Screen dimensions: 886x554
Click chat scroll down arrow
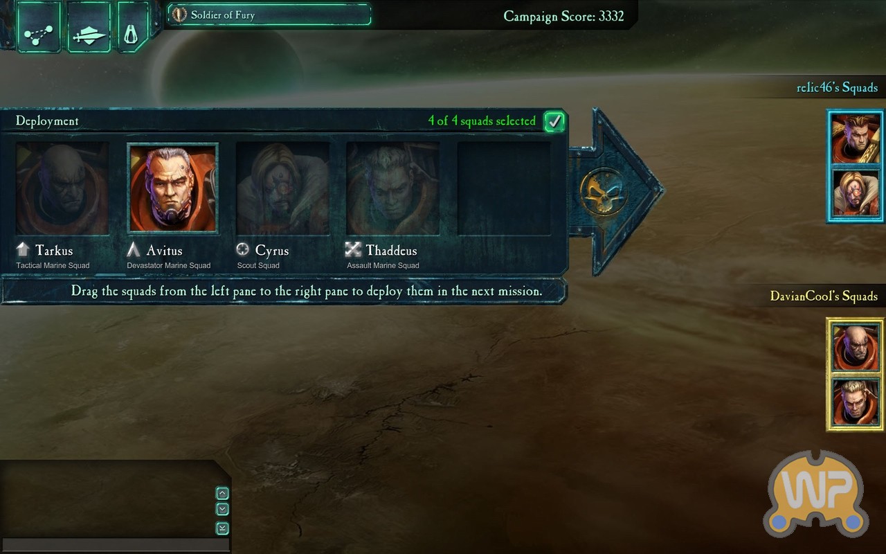click(222, 509)
